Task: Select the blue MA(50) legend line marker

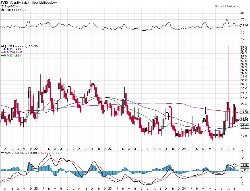Action: coord(2,49)
